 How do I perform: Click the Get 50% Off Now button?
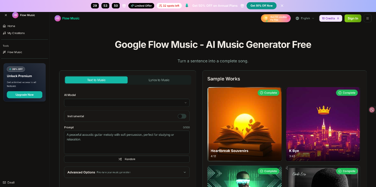[262, 6]
